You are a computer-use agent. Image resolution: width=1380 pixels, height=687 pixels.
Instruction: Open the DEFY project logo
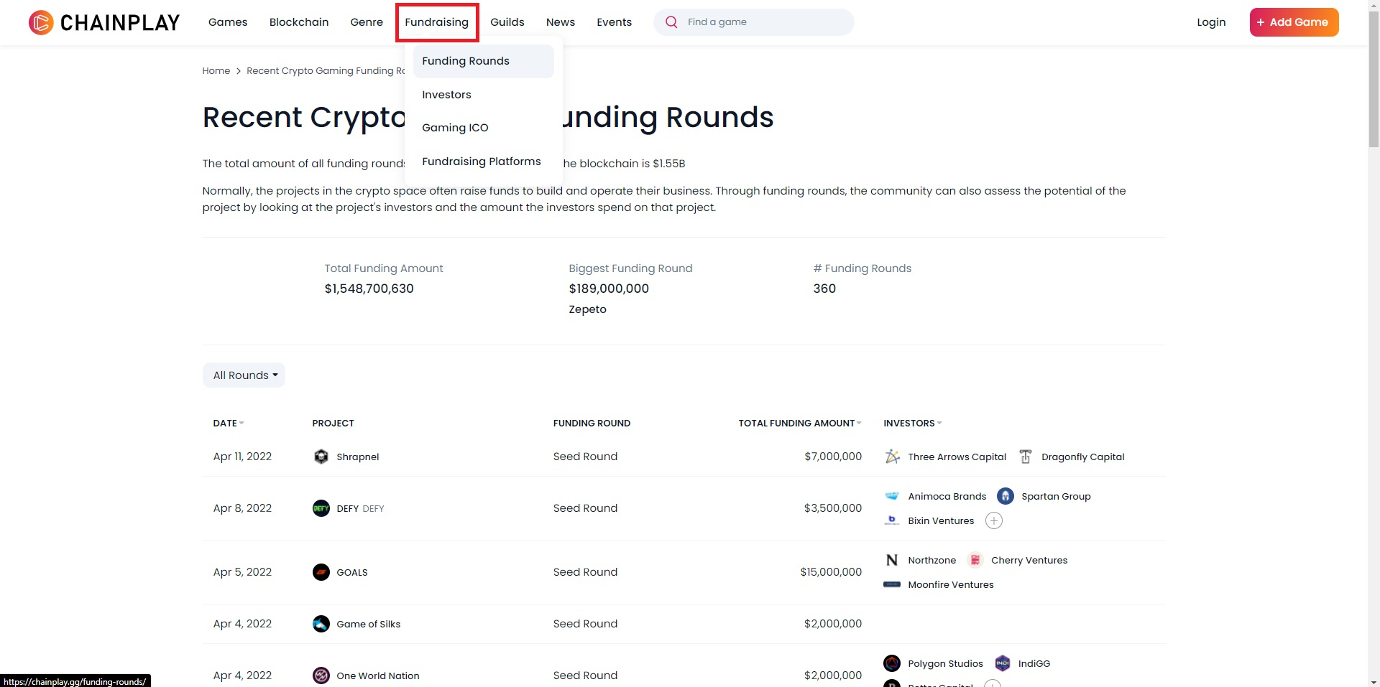tap(321, 508)
